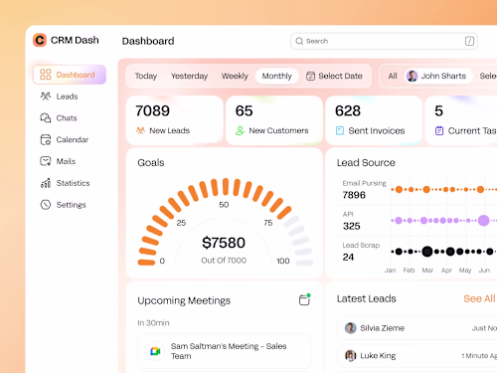Open the Select Date picker
The image size is (497, 373).
pyautogui.click(x=334, y=76)
